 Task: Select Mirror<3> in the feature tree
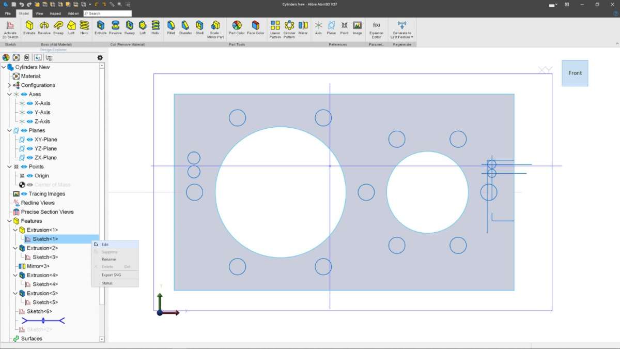tap(38, 266)
